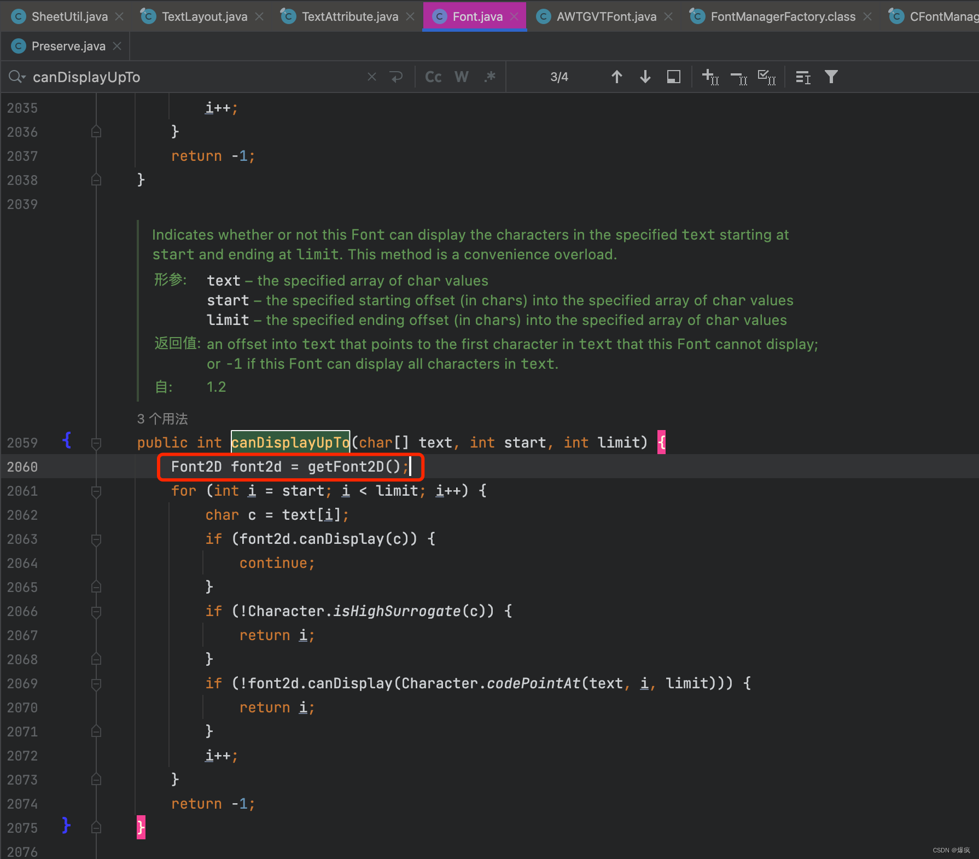
Task: Collapse the for loop at line 2061
Action: (x=96, y=491)
